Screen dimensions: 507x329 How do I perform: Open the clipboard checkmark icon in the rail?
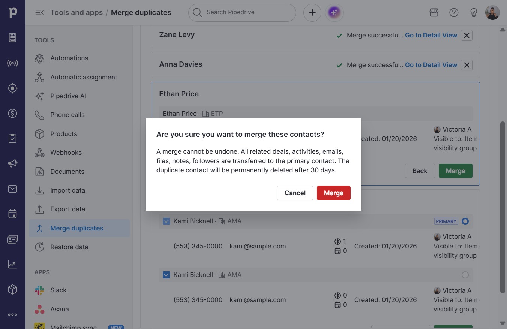12,138
